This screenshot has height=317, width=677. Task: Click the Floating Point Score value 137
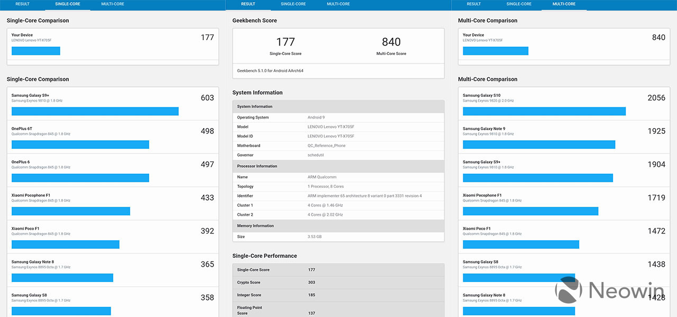pyautogui.click(x=312, y=313)
